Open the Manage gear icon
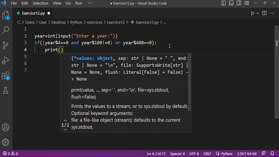Screen dimensions: 279x157 click(6, 142)
